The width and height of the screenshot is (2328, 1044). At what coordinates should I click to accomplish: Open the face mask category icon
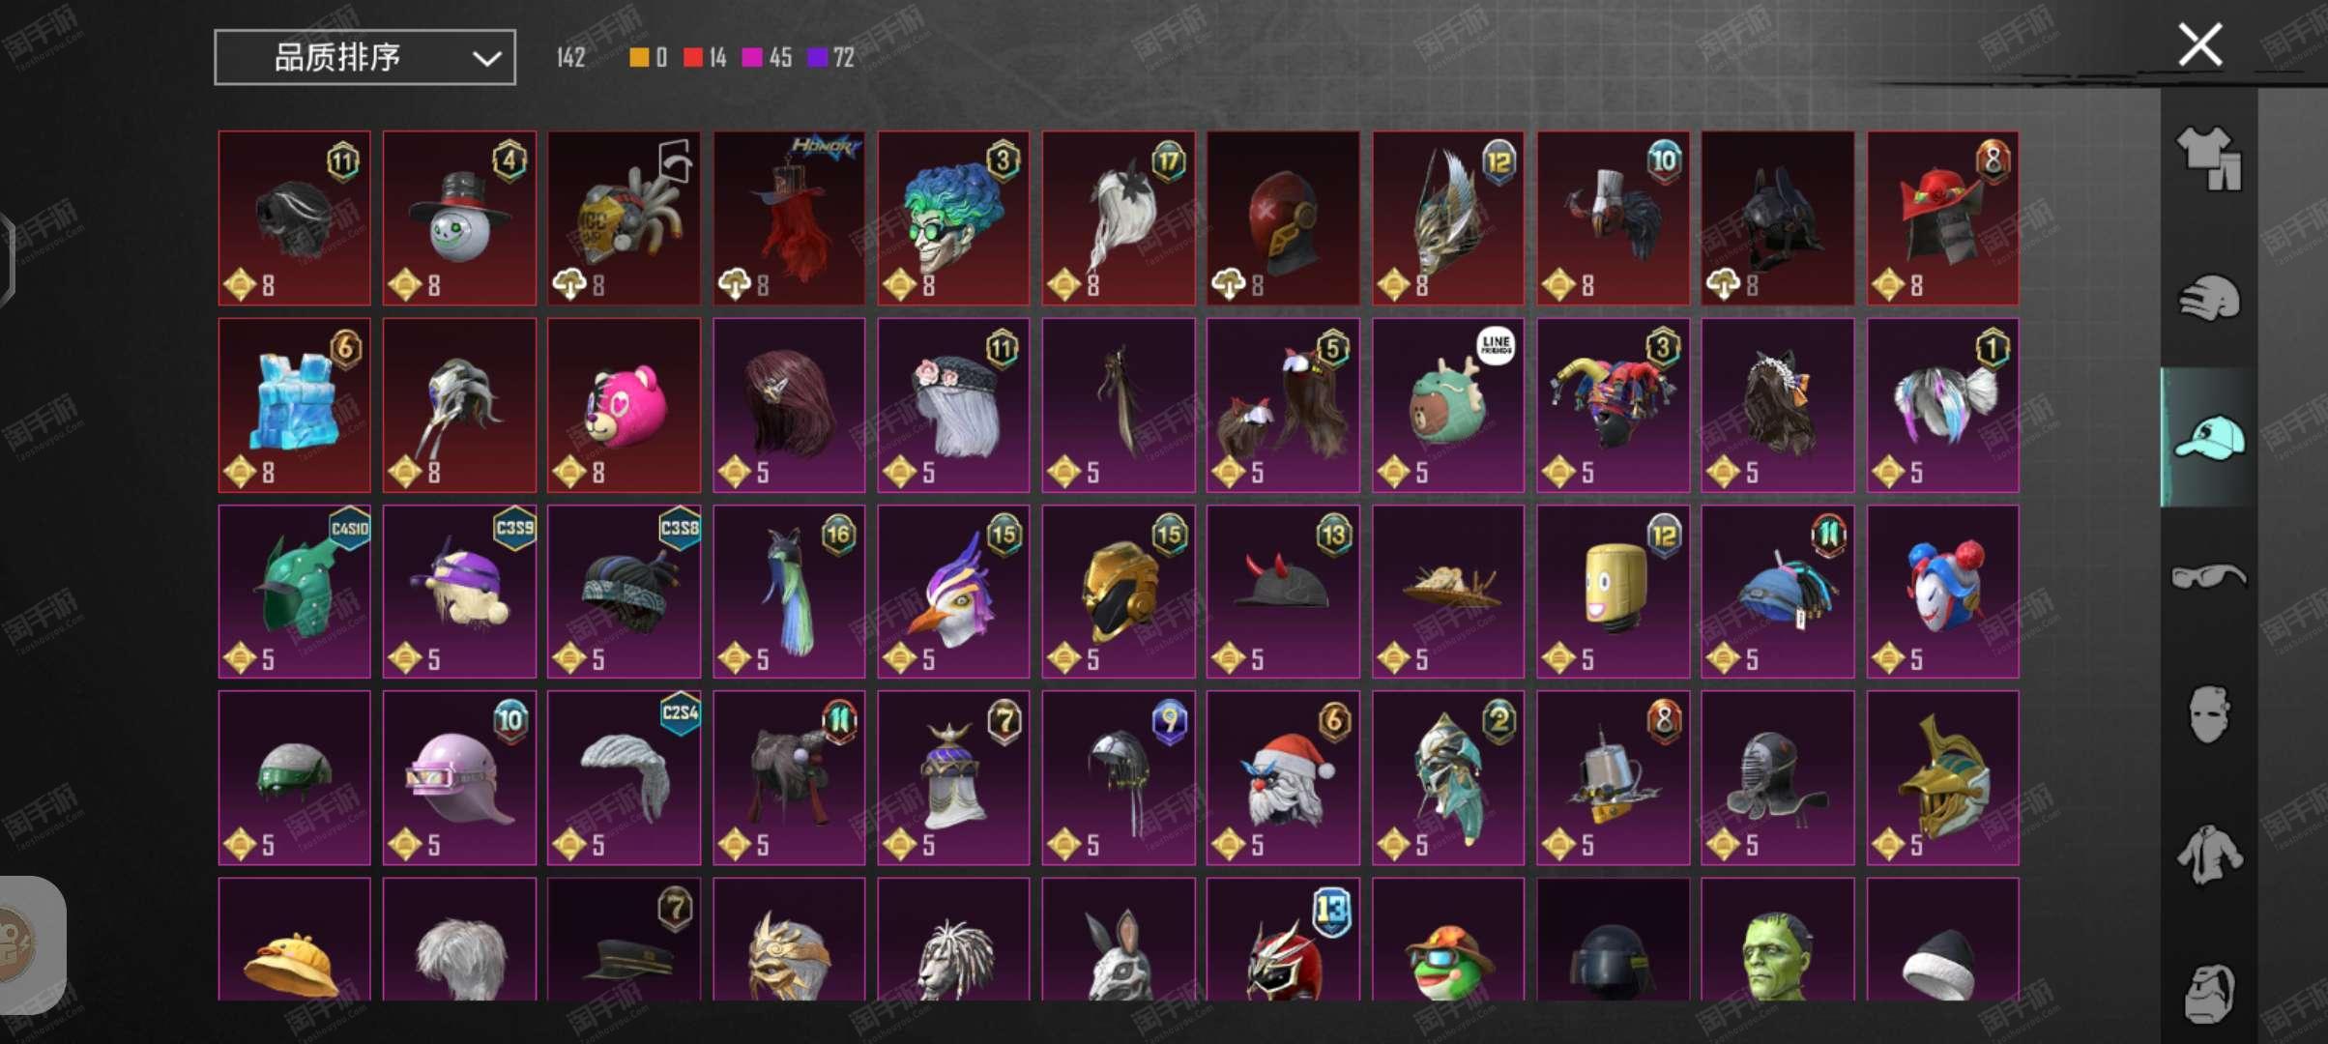(2209, 713)
